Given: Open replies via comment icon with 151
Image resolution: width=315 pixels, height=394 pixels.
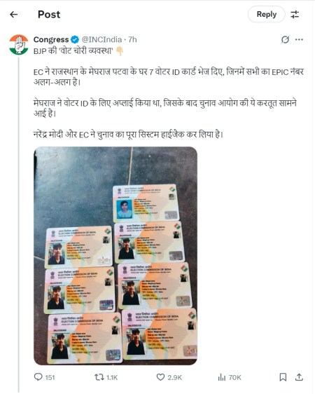Looking at the screenshot, I should (x=44, y=377).
